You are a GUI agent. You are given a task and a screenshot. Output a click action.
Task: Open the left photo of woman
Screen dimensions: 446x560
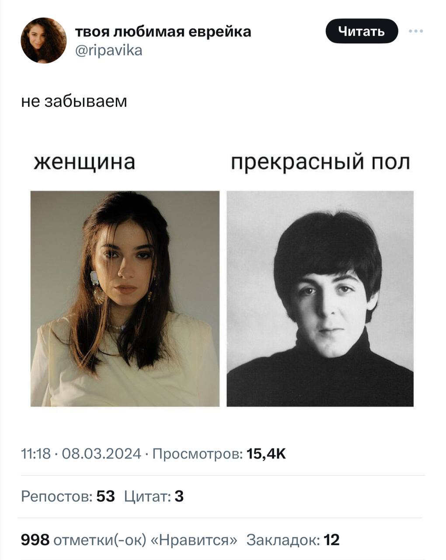[125, 298]
